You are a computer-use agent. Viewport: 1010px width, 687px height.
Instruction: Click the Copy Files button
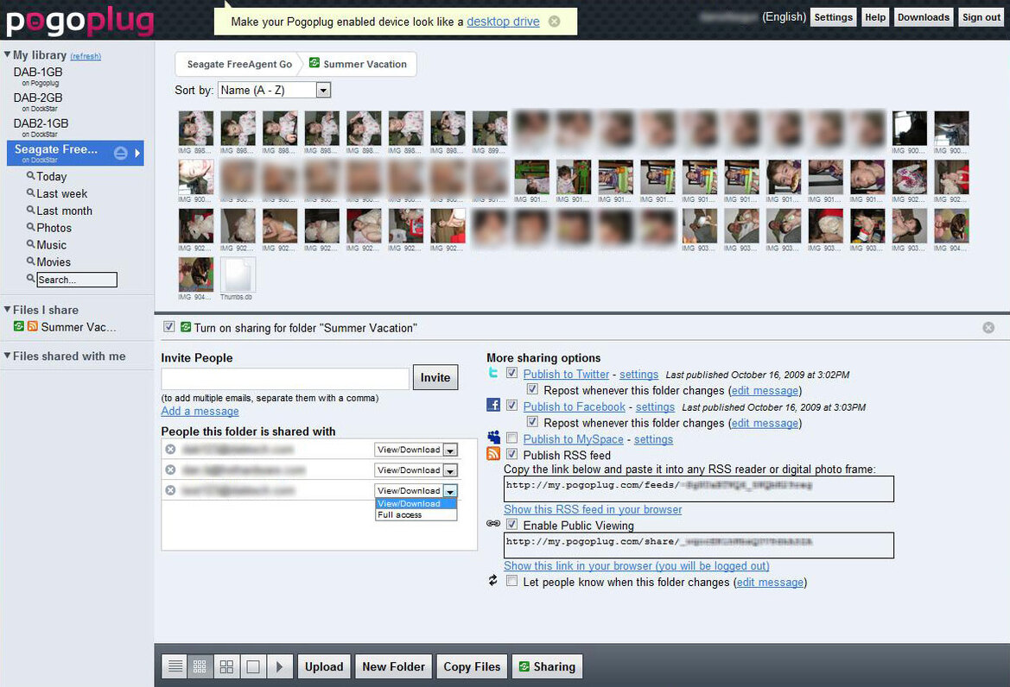(472, 666)
